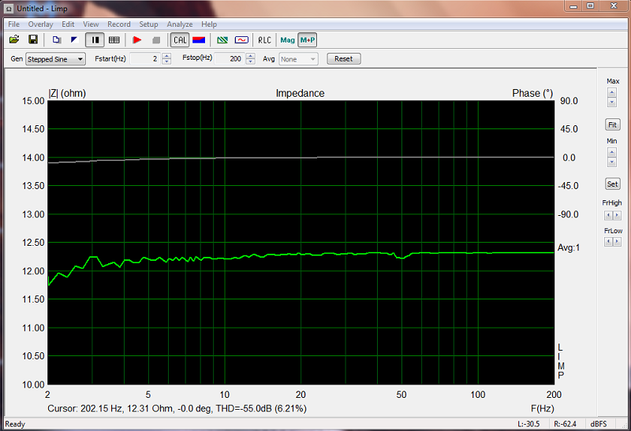This screenshot has height=431, width=631.
Task: Click the copy overlay toolbar icon
Action: click(56, 40)
